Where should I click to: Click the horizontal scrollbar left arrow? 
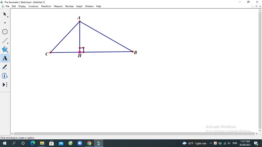point(12,134)
